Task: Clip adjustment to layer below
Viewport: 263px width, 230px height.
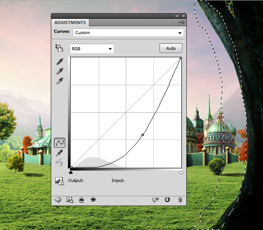Action: point(82,200)
